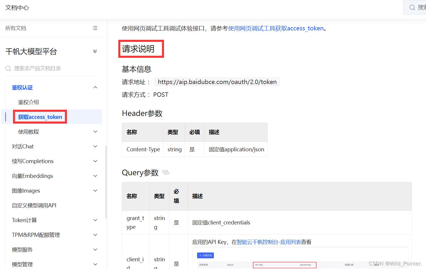This screenshot has width=426, height=269.
Task: Click the list icon beside 所有文档
Action: coord(95,28)
